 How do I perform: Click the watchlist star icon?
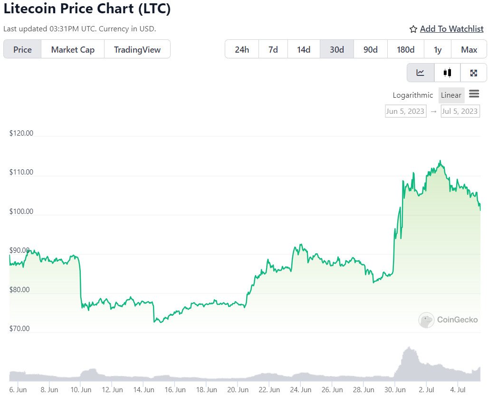413,29
